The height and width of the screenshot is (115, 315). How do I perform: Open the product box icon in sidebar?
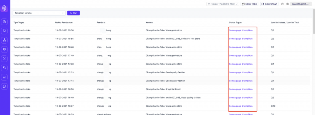click(4, 49)
